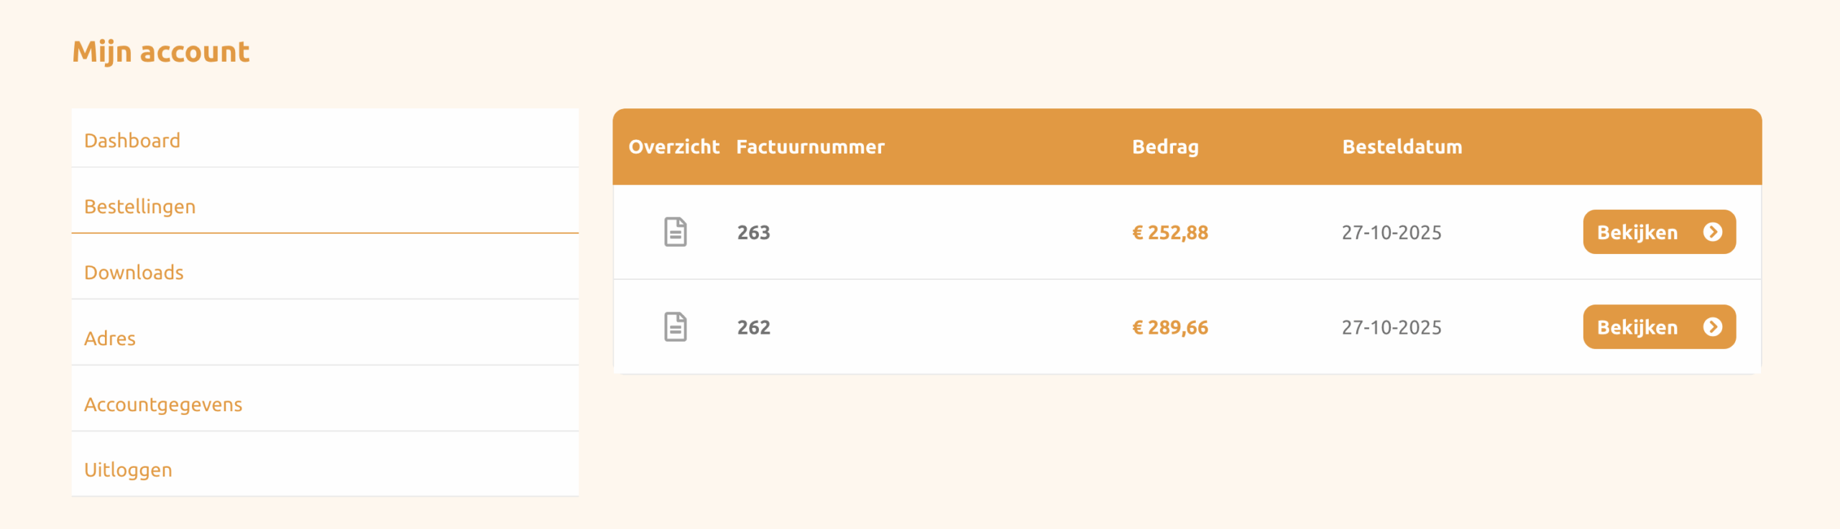
Task: Log out via Uitloggen
Action: [128, 470]
